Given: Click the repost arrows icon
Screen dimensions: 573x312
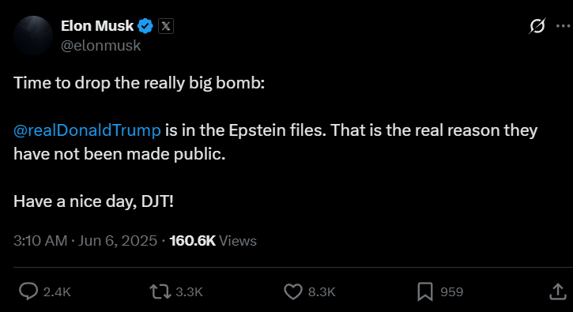Looking at the screenshot, I should tap(160, 292).
